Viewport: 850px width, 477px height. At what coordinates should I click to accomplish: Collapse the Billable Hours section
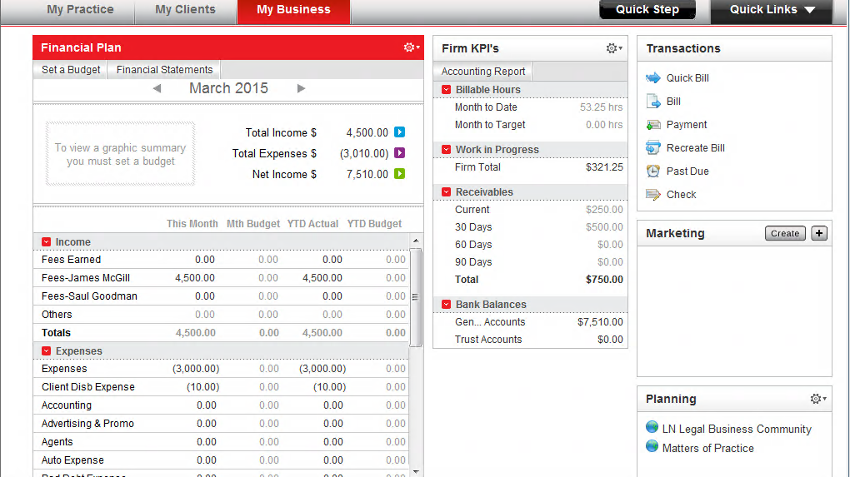point(446,89)
